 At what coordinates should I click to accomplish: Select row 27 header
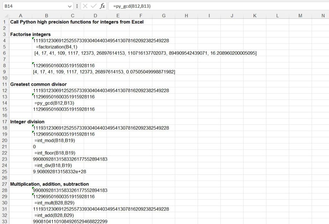pyautogui.click(x=4, y=184)
